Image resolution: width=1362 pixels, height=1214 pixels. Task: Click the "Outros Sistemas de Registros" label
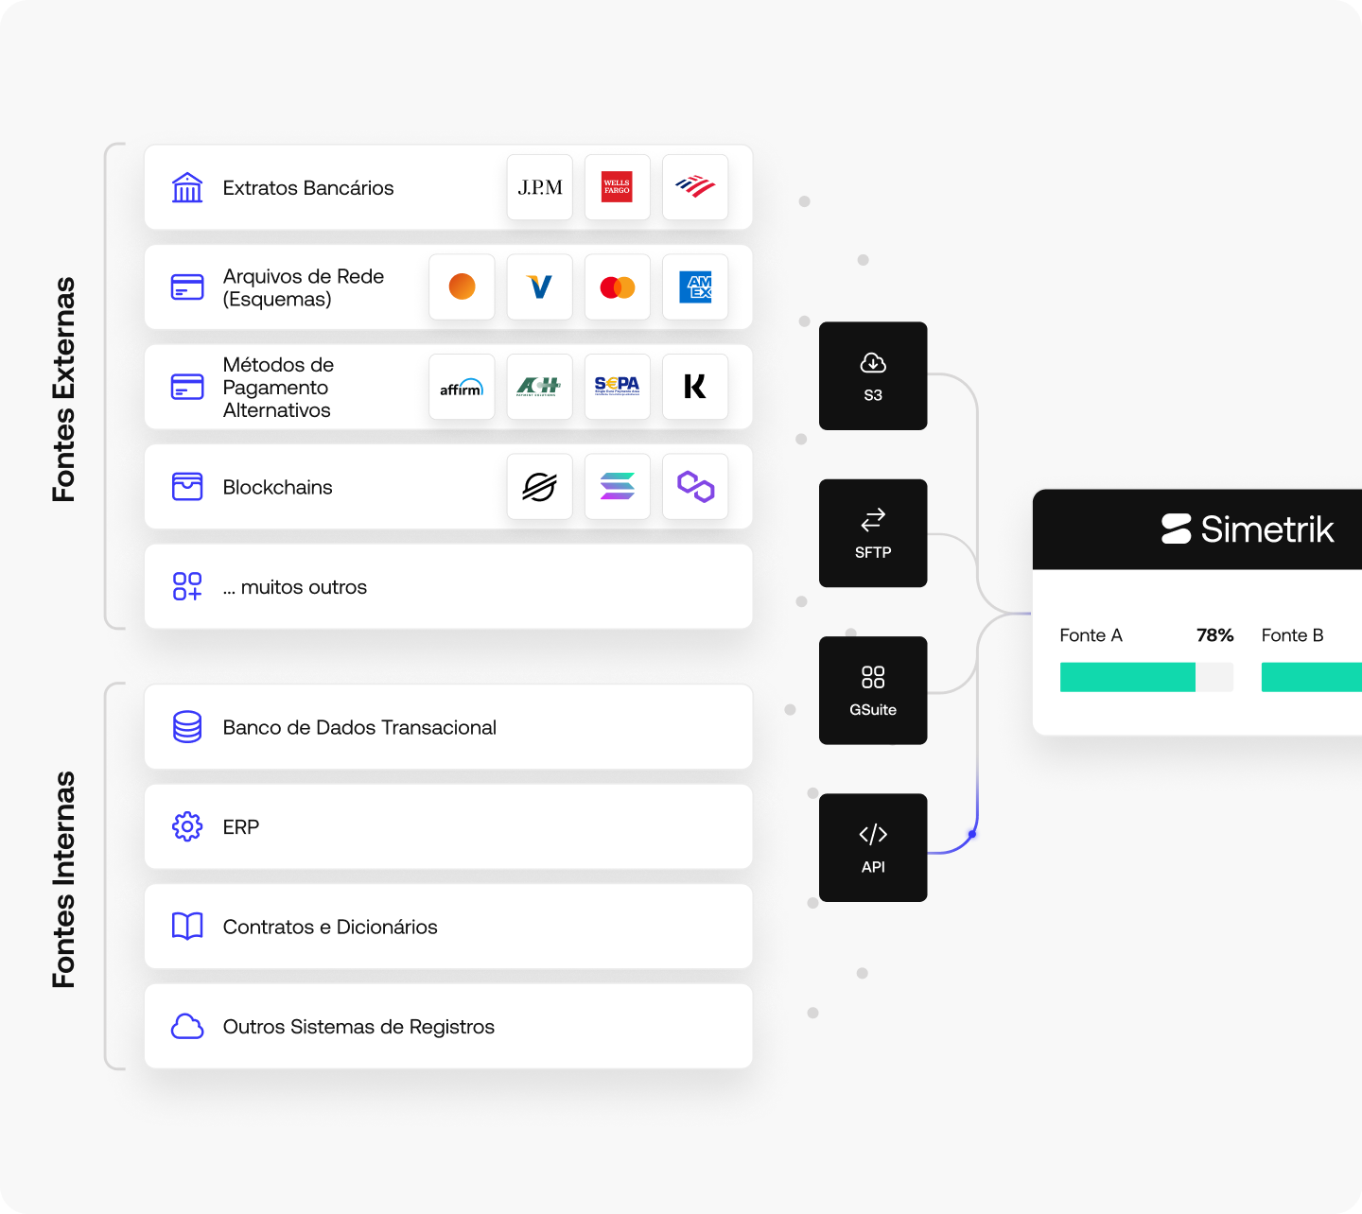358,1027
